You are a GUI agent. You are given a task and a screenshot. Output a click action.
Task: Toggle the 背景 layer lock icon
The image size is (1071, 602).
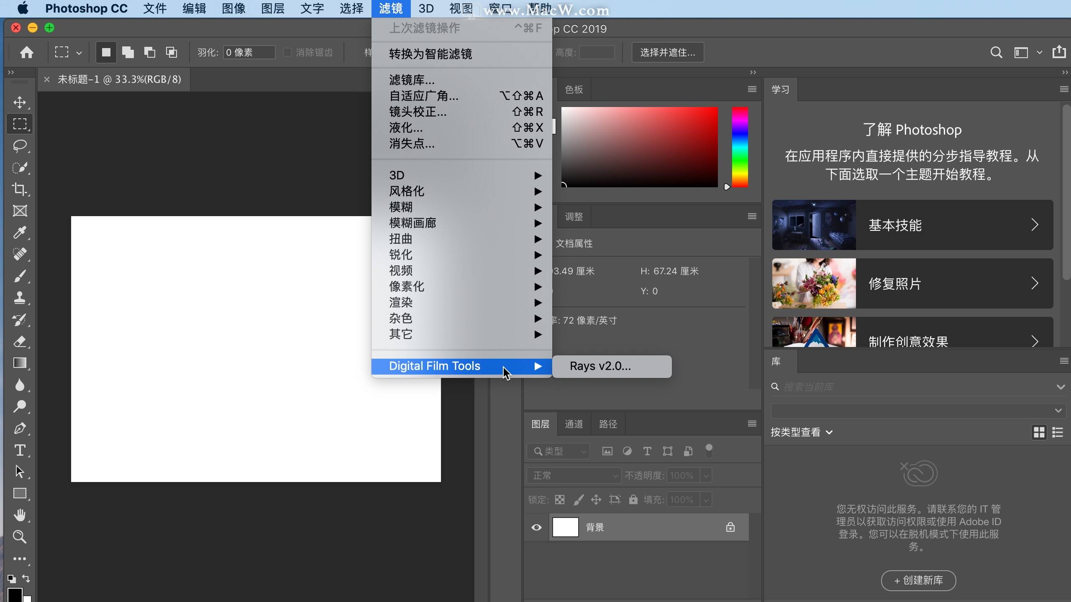click(x=730, y=527)
